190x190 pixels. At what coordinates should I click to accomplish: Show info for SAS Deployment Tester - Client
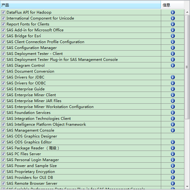173,53
